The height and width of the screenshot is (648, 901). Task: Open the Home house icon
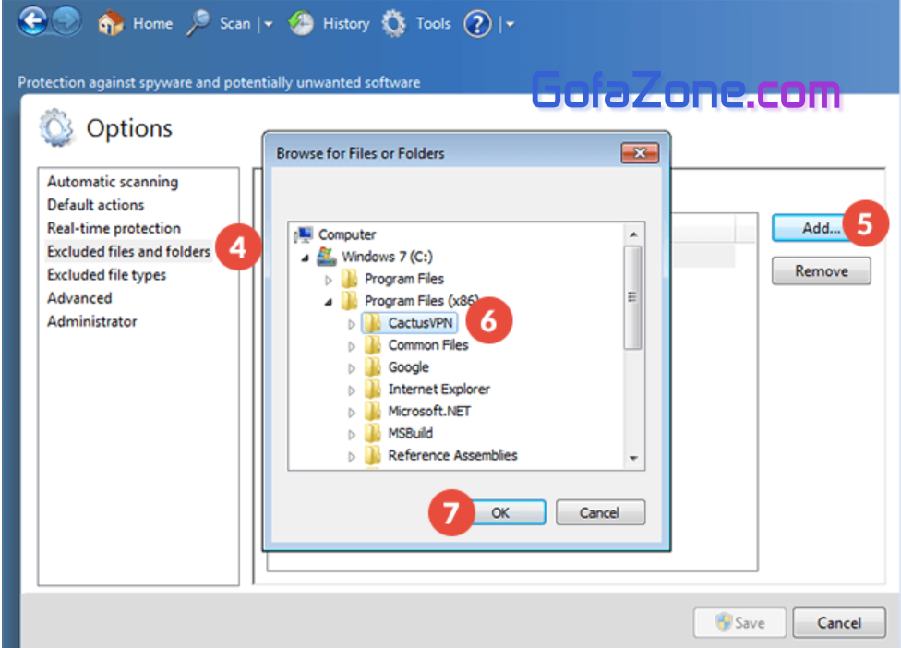[x=111, y=24]
